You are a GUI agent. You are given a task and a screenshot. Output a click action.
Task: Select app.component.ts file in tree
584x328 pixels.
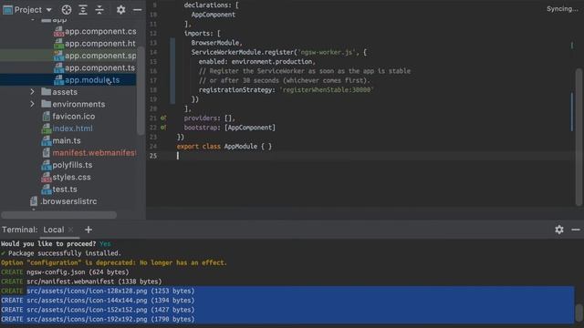99,67
